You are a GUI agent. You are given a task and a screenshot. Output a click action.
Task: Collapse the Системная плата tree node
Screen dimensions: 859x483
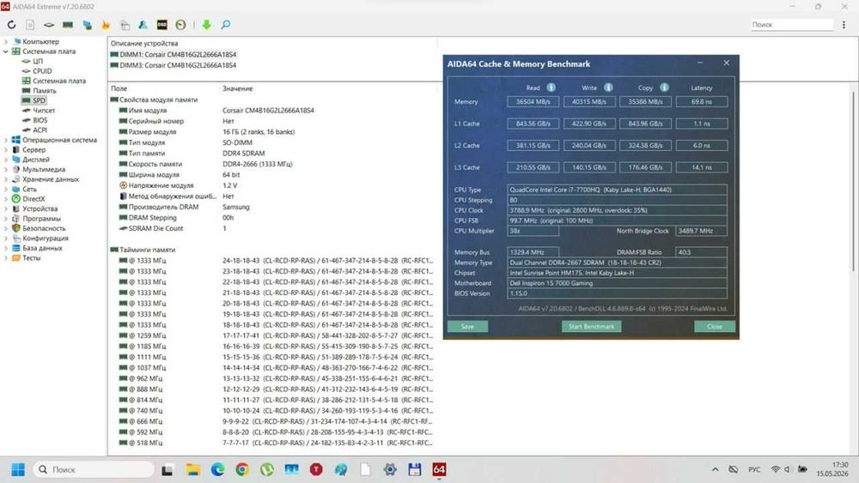pyautogui.click(x=5, y=51)
